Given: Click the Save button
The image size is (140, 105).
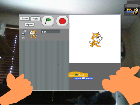Looking at the screenshot, I should 24,18.
